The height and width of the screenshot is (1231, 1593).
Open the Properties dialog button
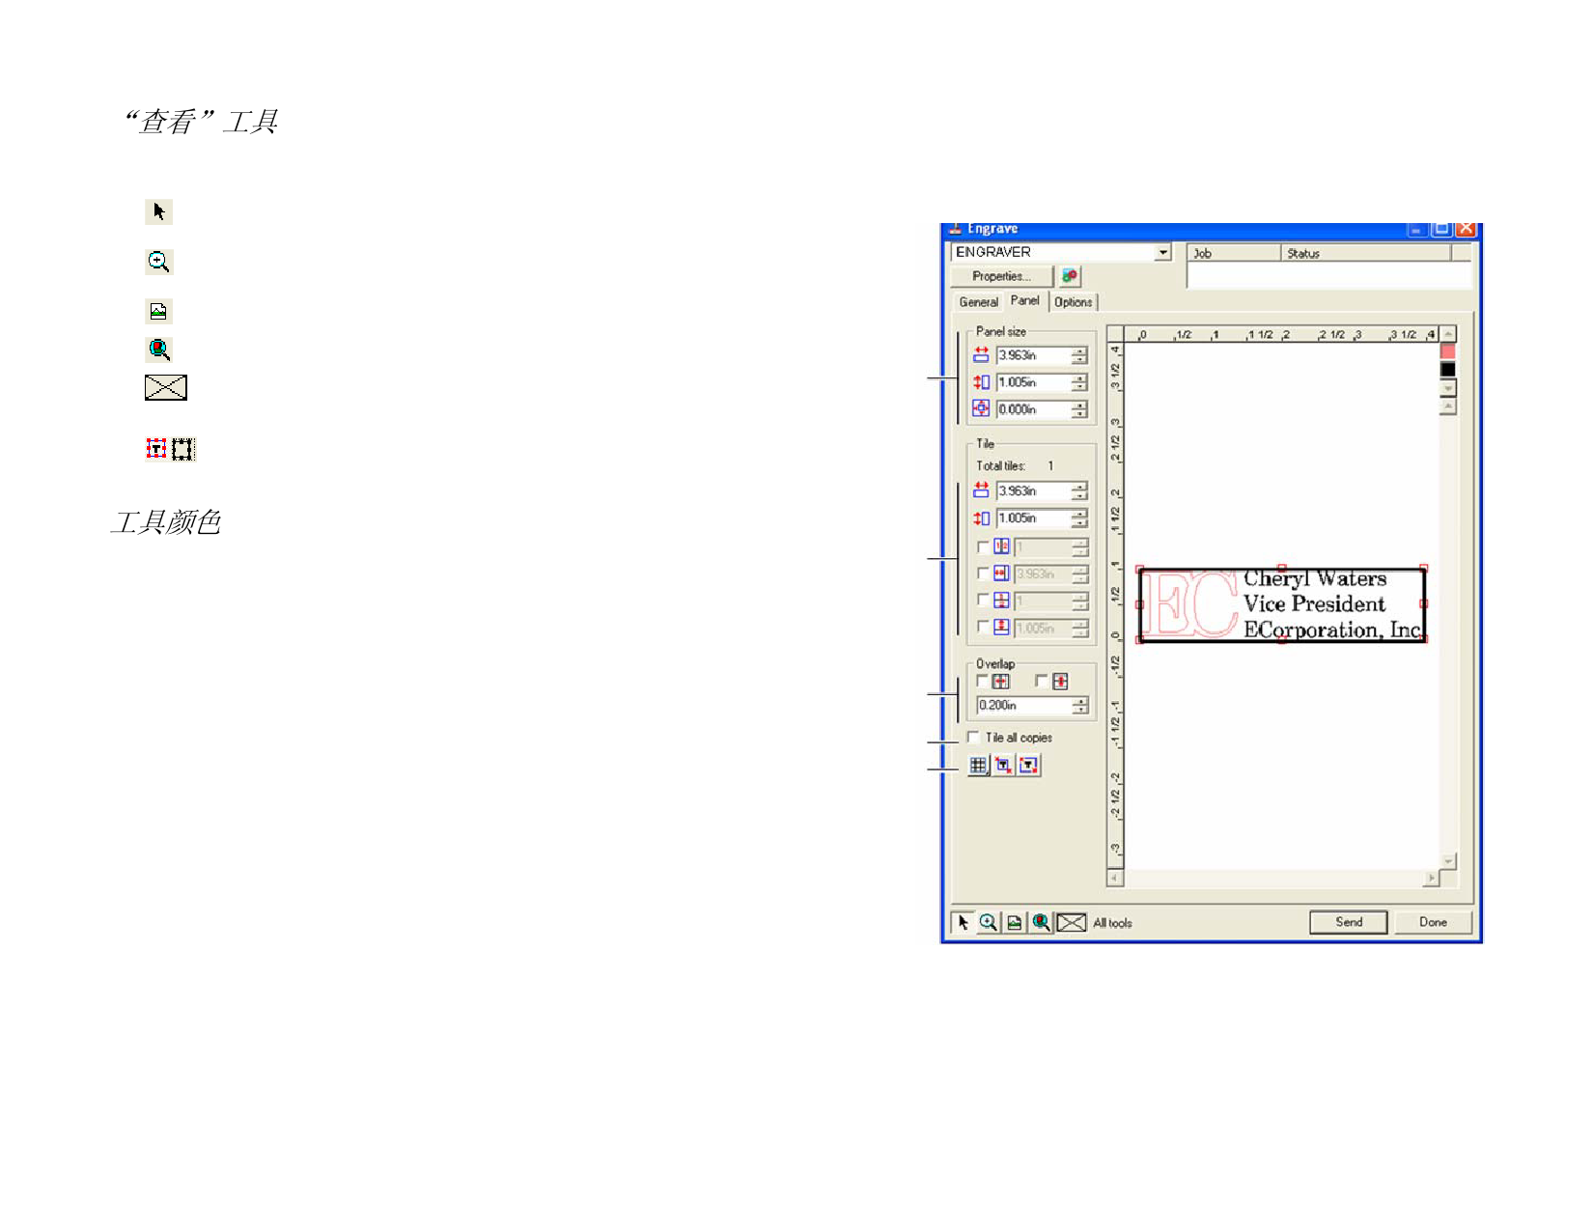[1001, 276]
